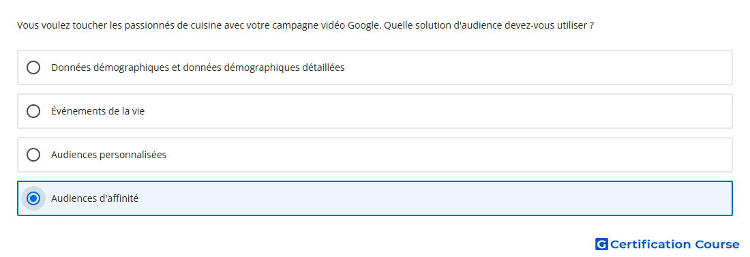Click empty area of the Données démographiques option box
Viewport: 750px width, 257px height.
tap(526, 67)
